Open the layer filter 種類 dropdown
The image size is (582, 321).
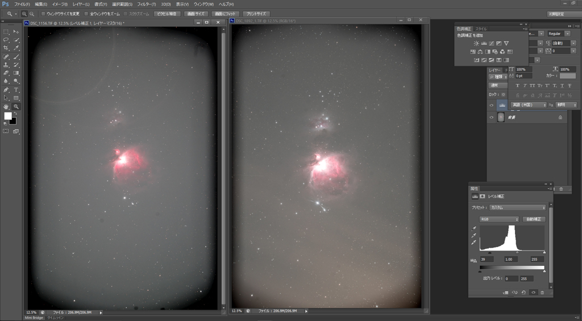click(x=498, y=77)
